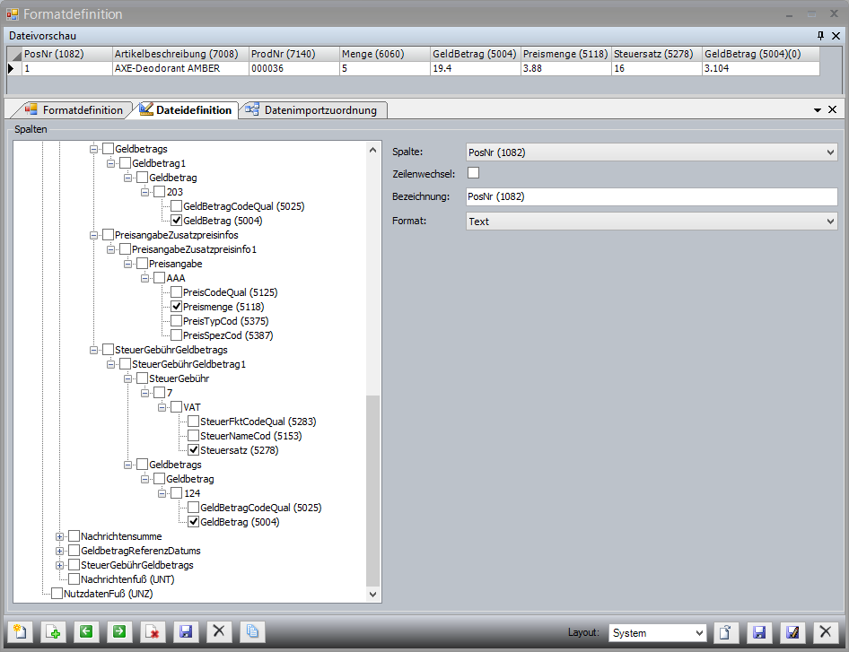Uncheck the Preismenge (5118) checkbox
Image resolution: width=849 pixels, height=652 pixels.
(177, 307)
